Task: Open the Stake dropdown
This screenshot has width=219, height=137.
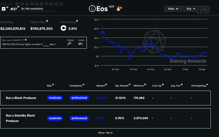Action: click(173, 9)
